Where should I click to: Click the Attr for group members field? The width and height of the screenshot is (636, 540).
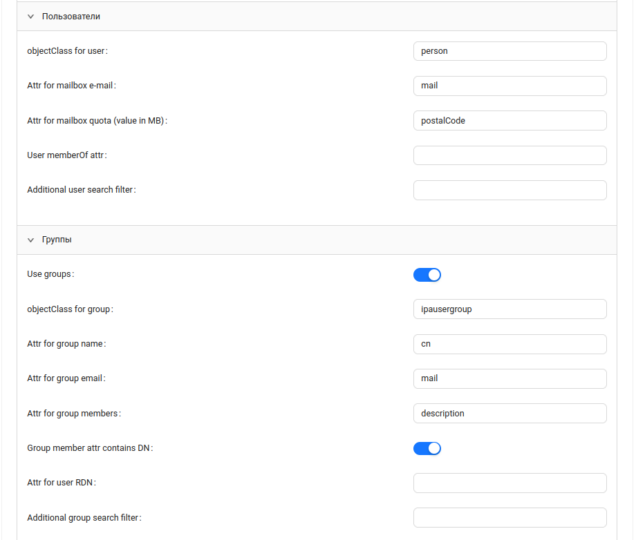point(509,414)
